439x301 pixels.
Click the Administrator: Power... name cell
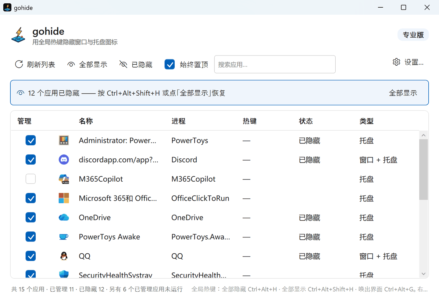[x=117, y=140]
